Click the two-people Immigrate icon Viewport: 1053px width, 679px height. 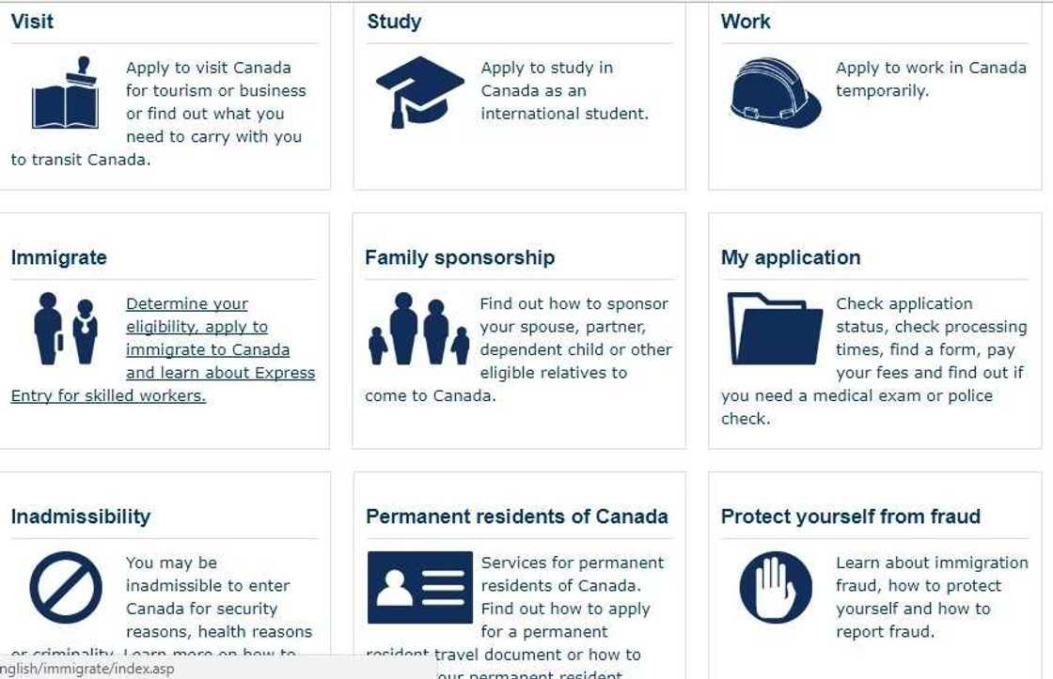pos(65,329)
